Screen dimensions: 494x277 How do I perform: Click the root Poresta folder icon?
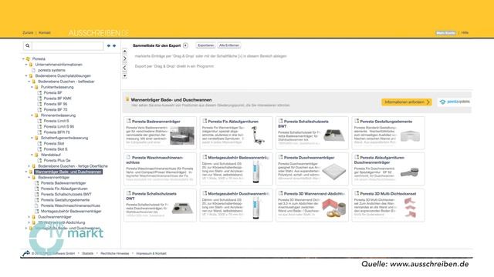point(28,58)
